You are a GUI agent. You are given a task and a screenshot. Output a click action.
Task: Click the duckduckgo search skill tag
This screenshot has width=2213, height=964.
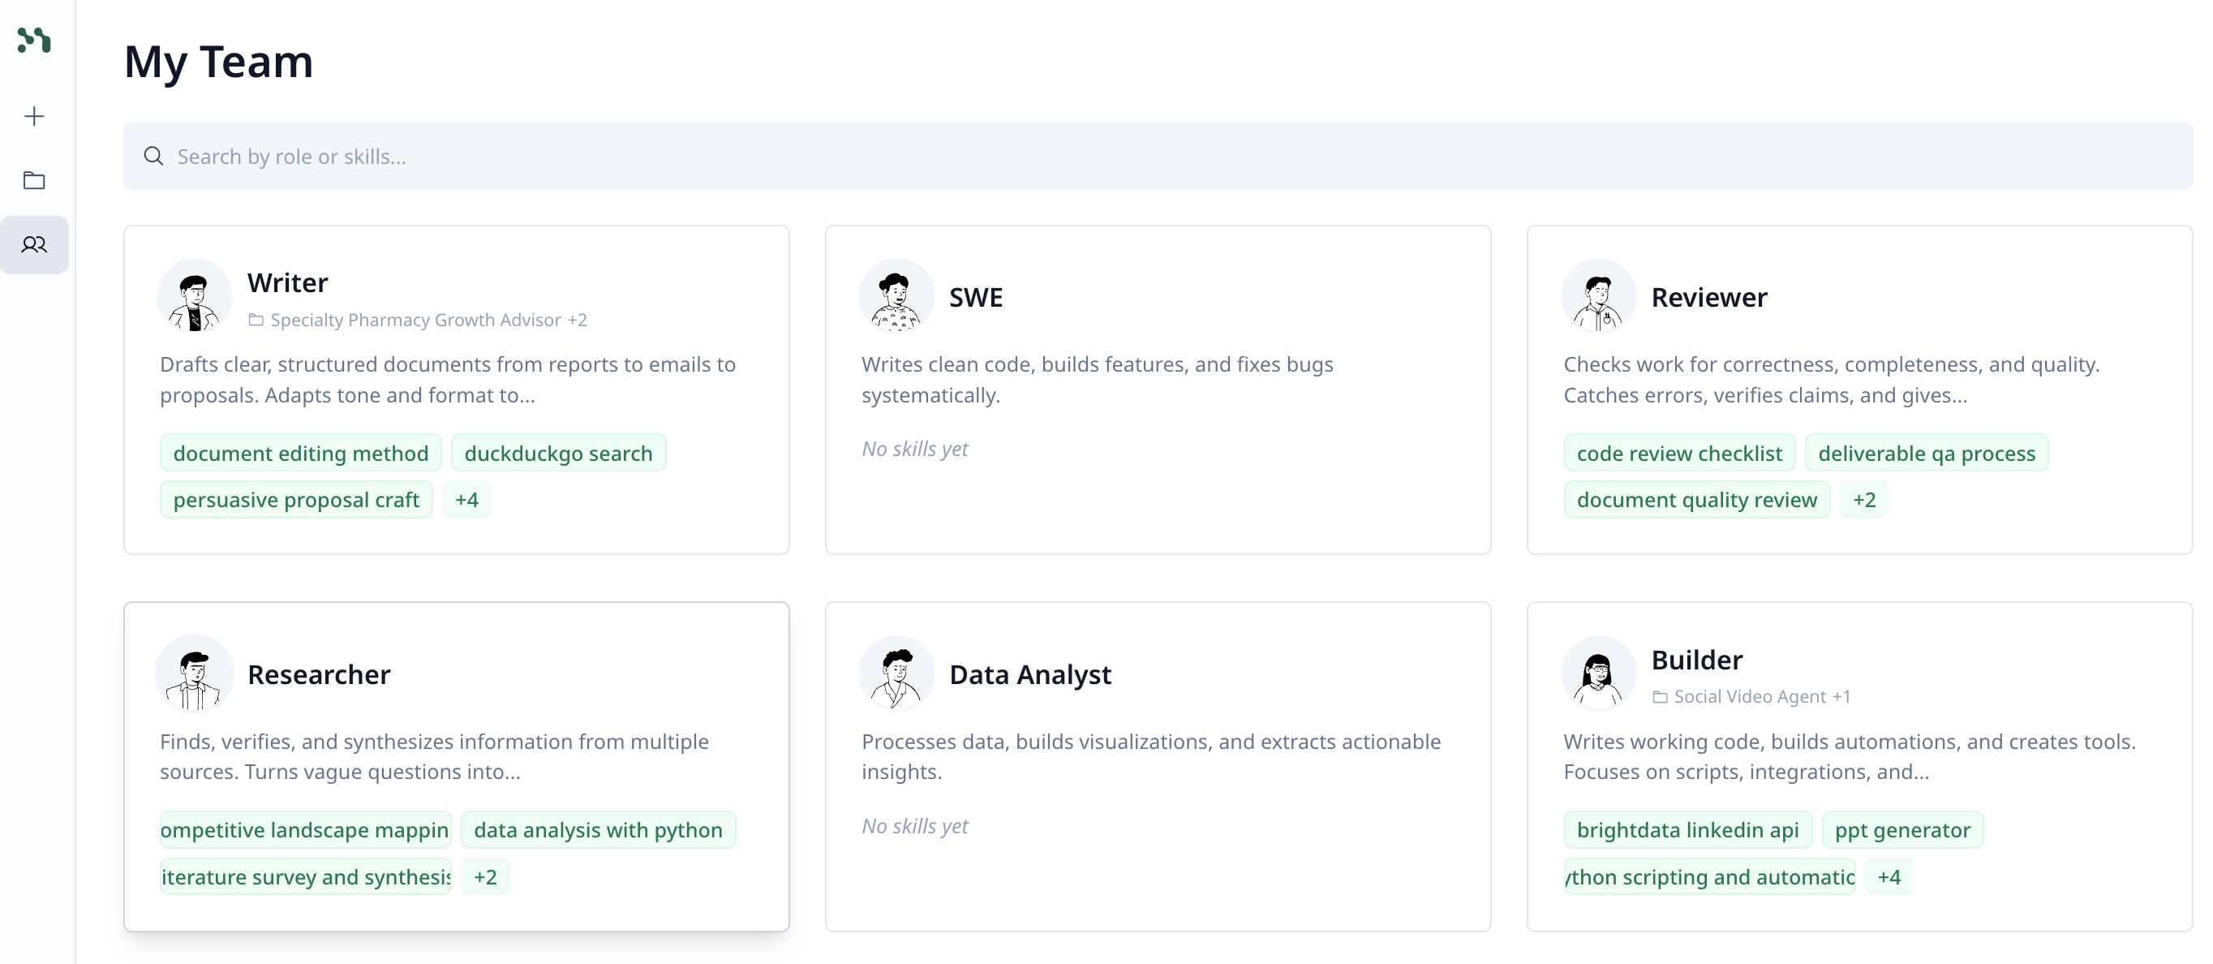[x=558, y=453]
